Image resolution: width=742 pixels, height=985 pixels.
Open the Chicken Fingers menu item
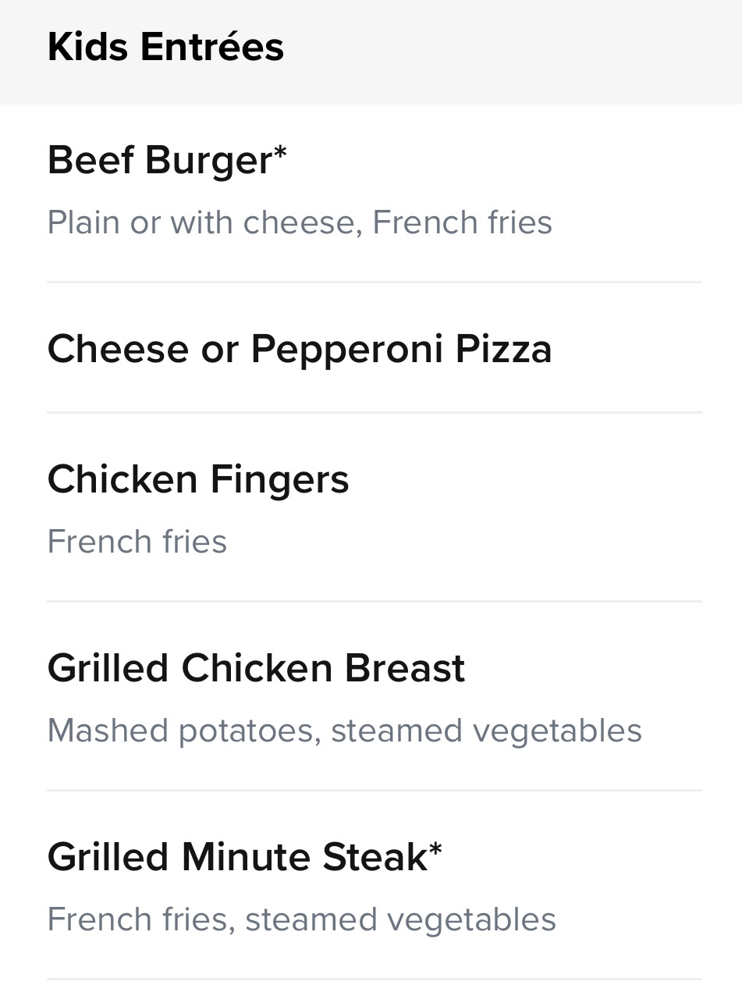tap(198, 478)
